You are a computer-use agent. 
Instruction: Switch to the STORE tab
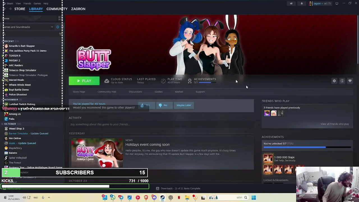coord(20,9)
